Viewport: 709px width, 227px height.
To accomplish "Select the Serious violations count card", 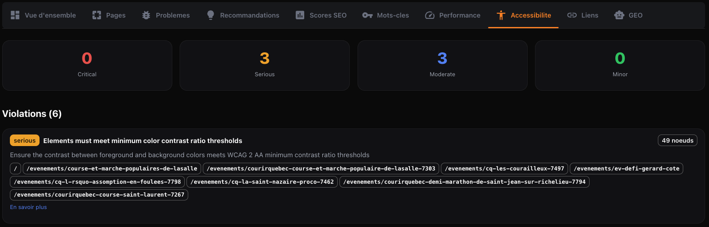I will [x=265, y=66].
